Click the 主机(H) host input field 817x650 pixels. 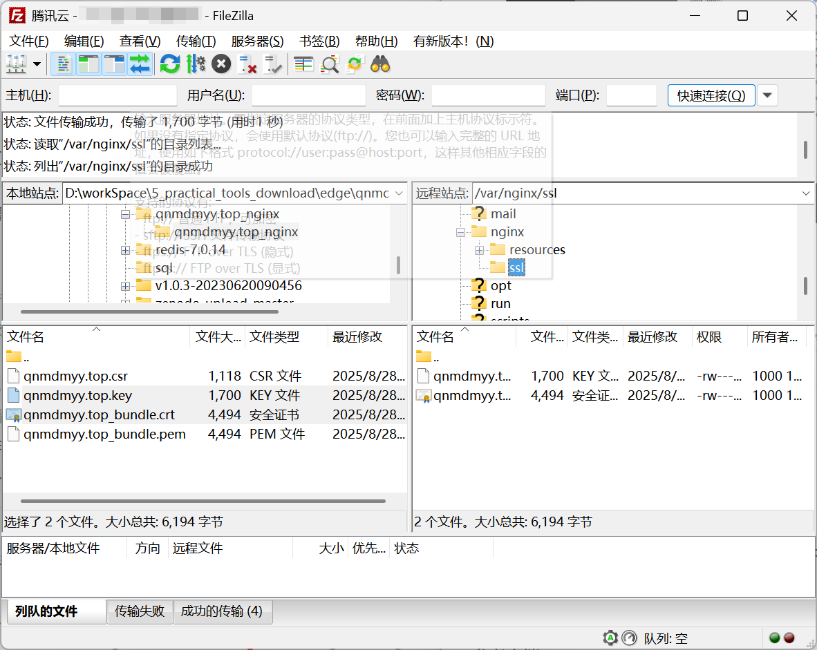click(x=118, y=95)
